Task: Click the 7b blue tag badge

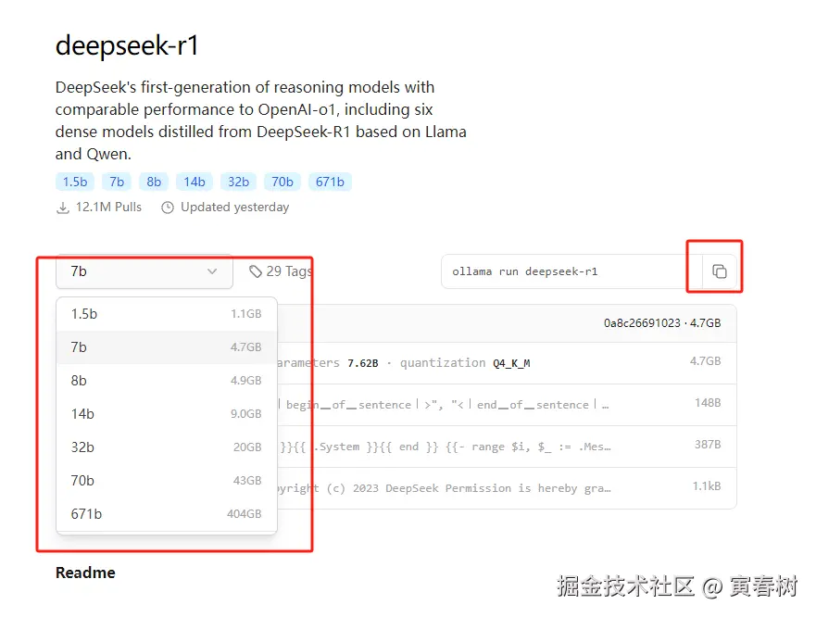Action: tap(117, 182)
